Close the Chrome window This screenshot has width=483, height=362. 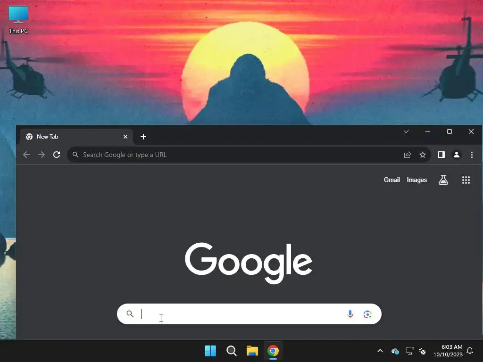pos(471,132)
